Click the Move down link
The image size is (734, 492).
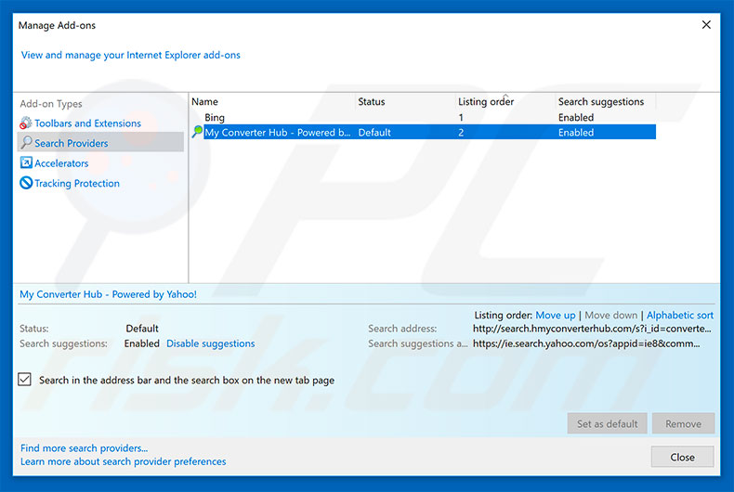[x=610, y=316]
